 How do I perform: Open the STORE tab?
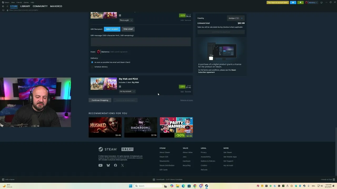[14, 6]
